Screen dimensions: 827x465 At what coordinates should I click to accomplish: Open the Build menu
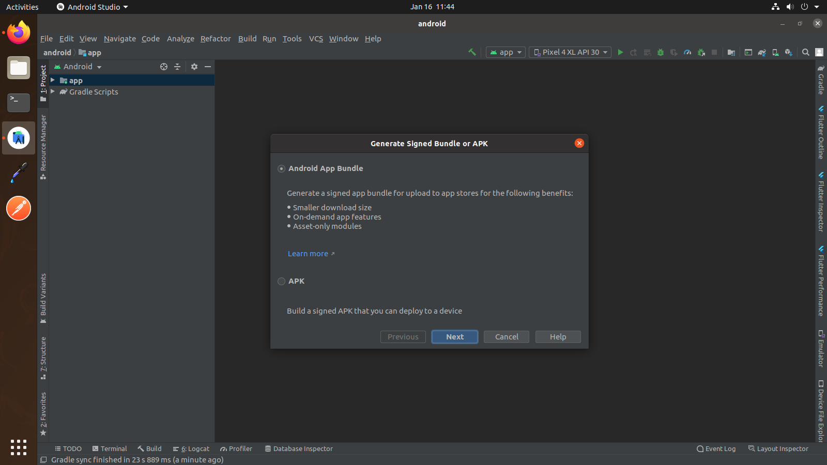[247, 39]
